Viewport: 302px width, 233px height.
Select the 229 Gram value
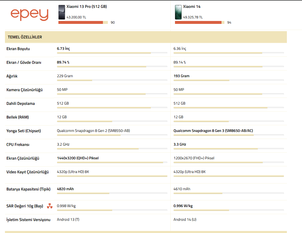(65, 76)
